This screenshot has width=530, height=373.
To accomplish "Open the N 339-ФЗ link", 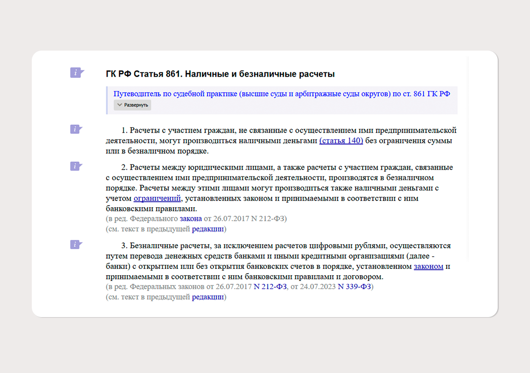I will tap(354, 287).
